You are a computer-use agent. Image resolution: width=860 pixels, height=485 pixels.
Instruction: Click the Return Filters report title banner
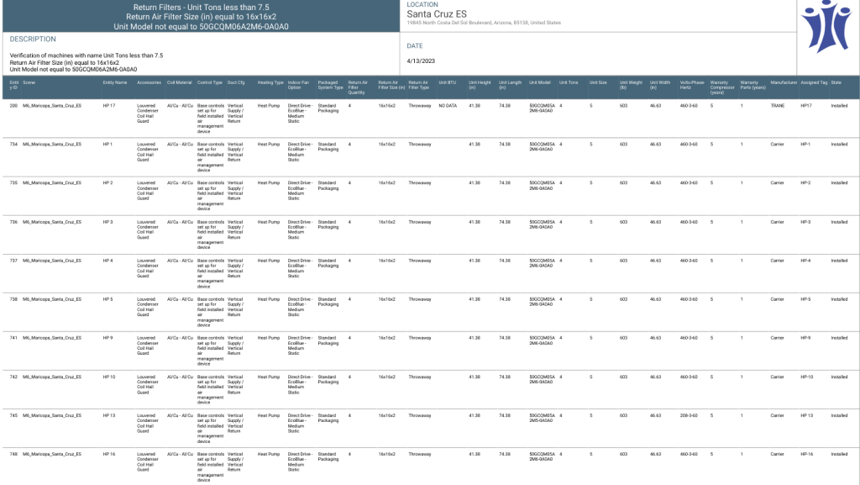pyautogui.click(x=200, y=16)
